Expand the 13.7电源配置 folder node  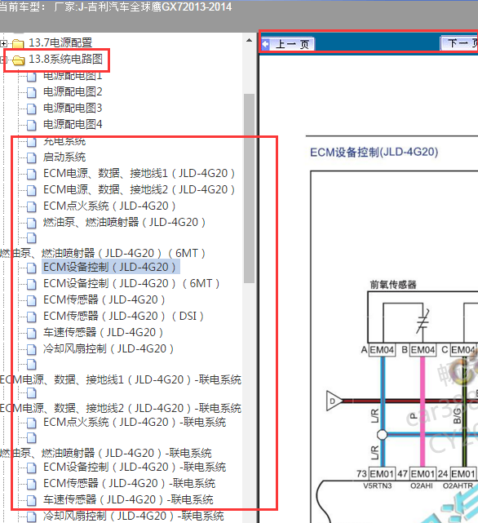point(3,43)
